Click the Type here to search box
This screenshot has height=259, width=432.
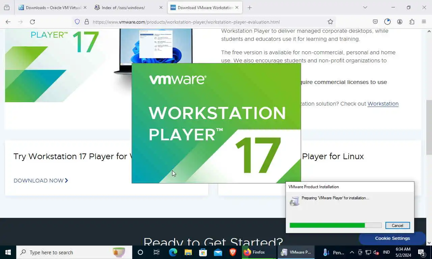(x=74, y=252)
